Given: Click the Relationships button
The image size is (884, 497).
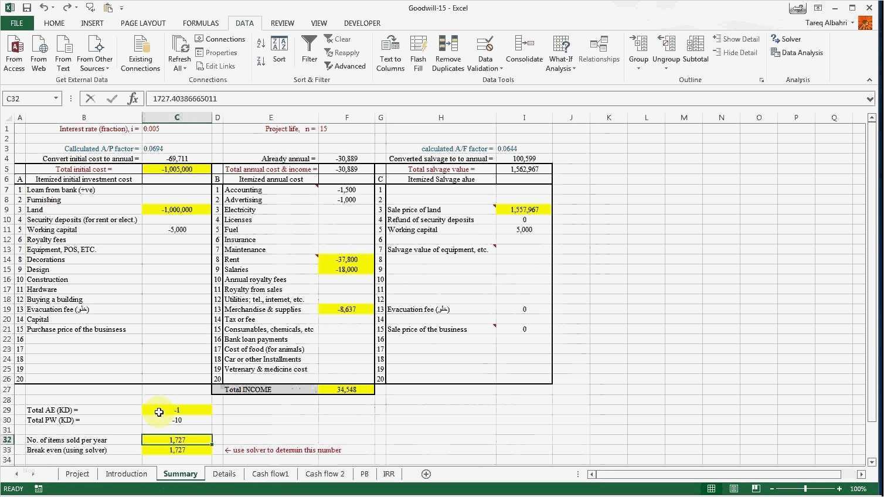Looking at the screenshot, I should pyautogui.click(x=599, y=49).
